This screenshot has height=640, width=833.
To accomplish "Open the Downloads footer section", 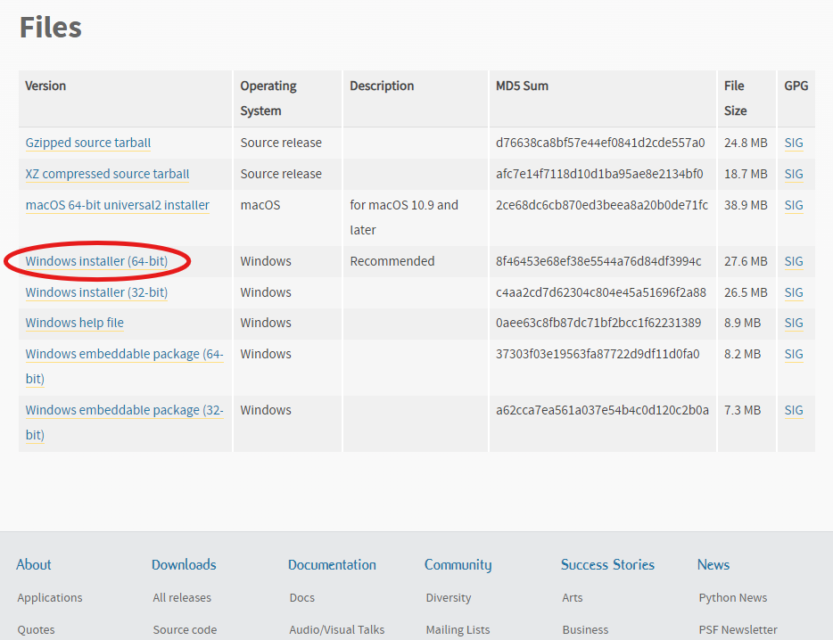I will [184, 564].
